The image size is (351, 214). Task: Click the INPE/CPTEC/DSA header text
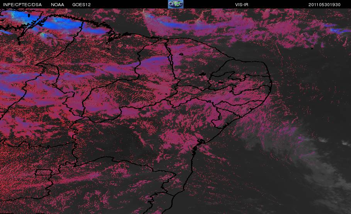click(x=22, y=5)
